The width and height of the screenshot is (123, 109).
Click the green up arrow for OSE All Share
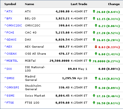click(96, 54)
